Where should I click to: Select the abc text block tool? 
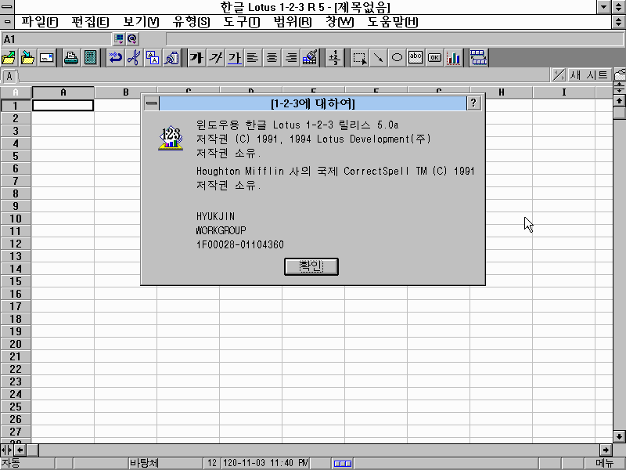[416, 58]
